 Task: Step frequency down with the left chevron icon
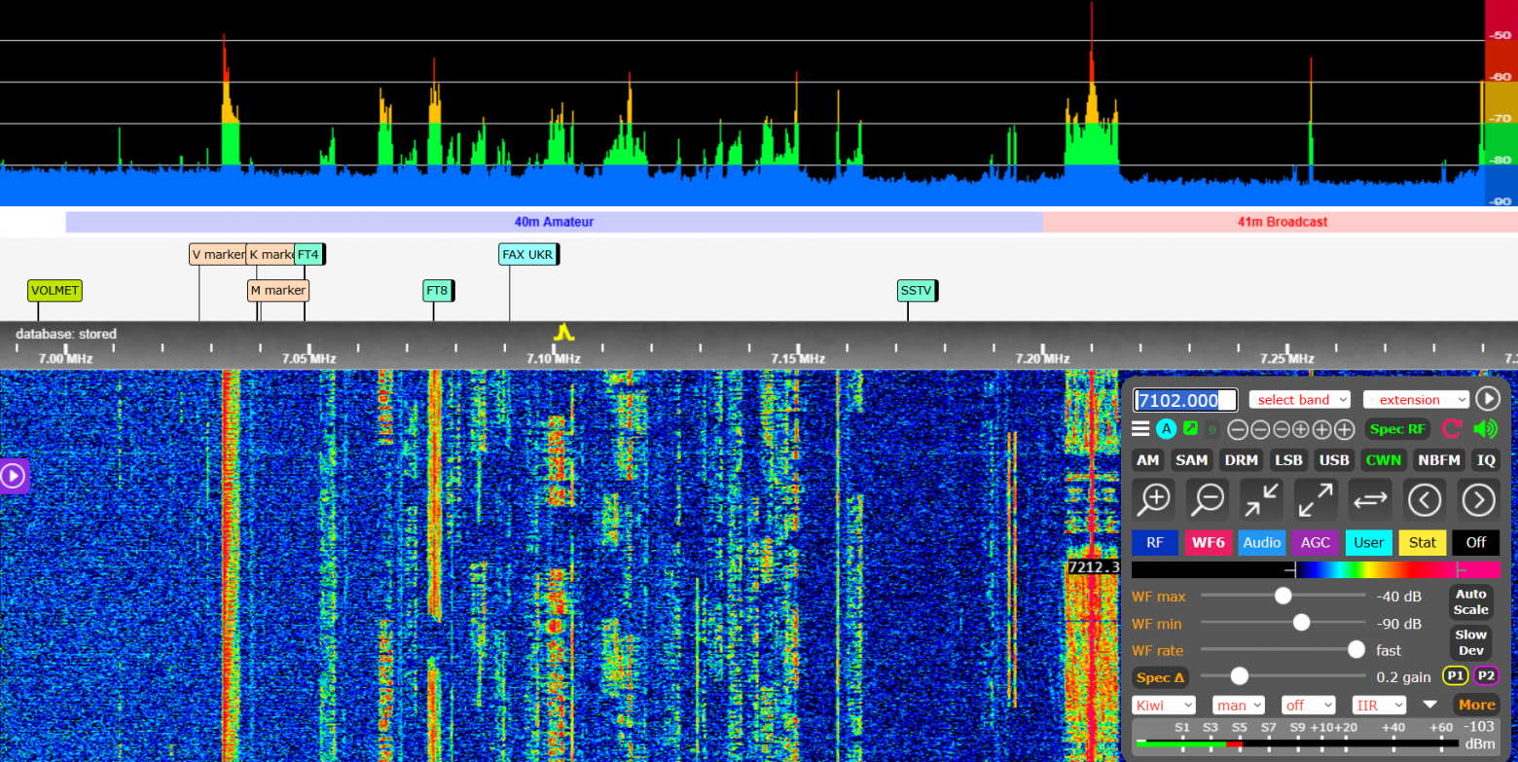pyautogui.click(x=1425, y=499)
